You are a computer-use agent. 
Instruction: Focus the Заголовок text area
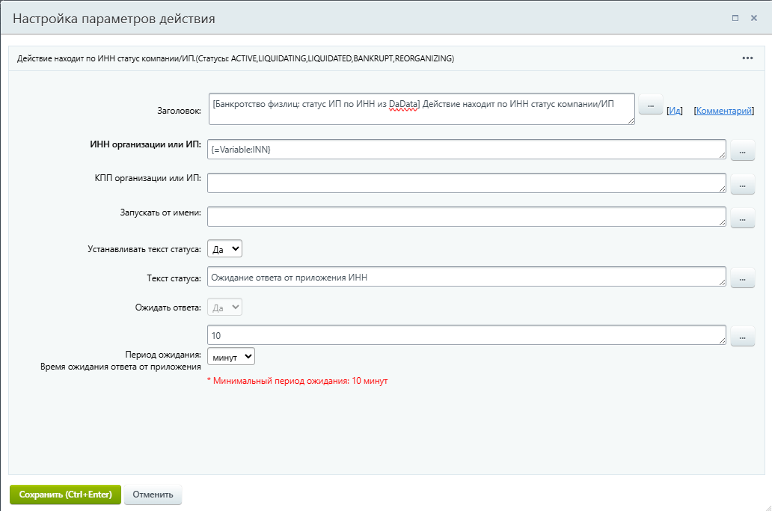423,108
